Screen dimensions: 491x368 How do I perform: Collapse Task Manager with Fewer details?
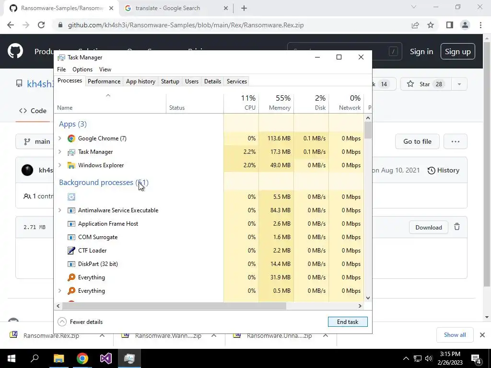coord(81,322)
